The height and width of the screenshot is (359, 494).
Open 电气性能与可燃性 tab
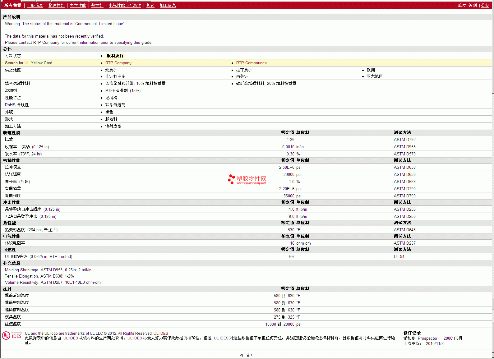pos(125,6)
